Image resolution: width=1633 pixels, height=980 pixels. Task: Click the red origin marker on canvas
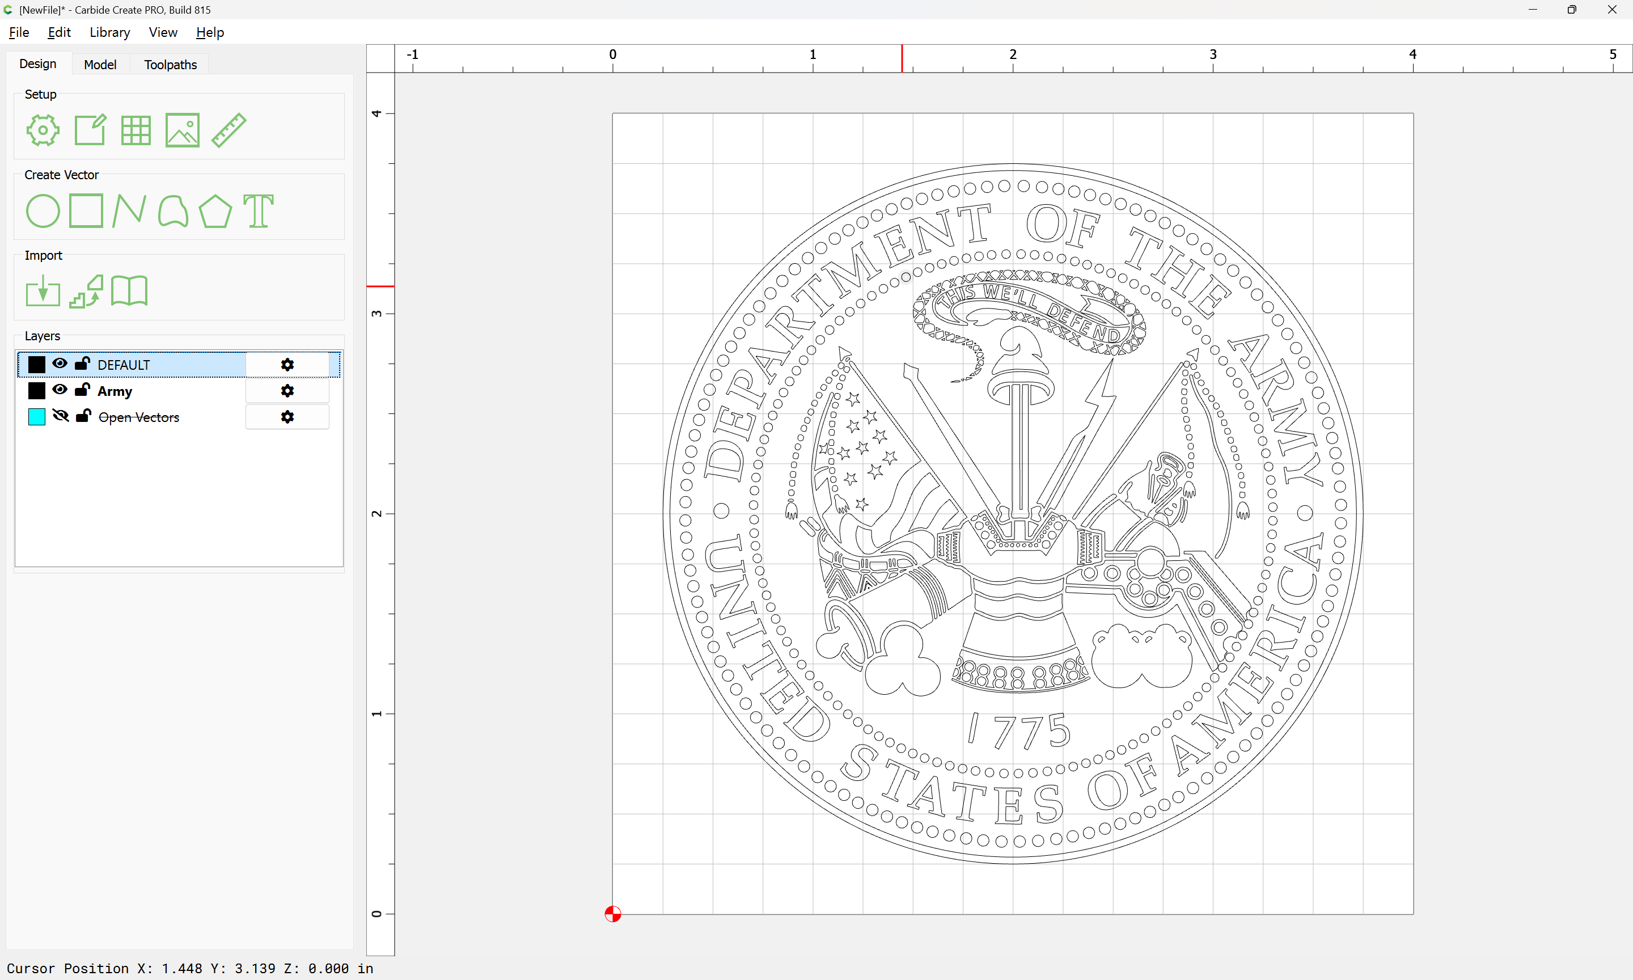click(612, 914)
